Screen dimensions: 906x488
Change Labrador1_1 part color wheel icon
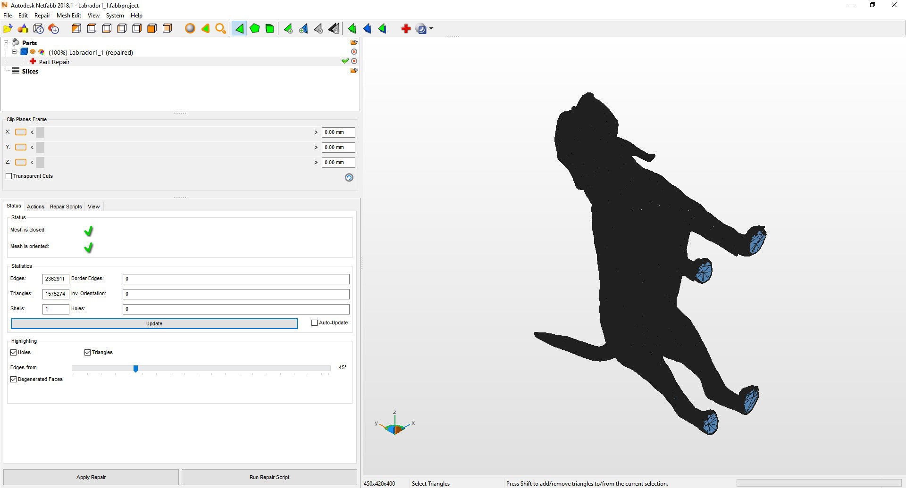pos(42,52)
